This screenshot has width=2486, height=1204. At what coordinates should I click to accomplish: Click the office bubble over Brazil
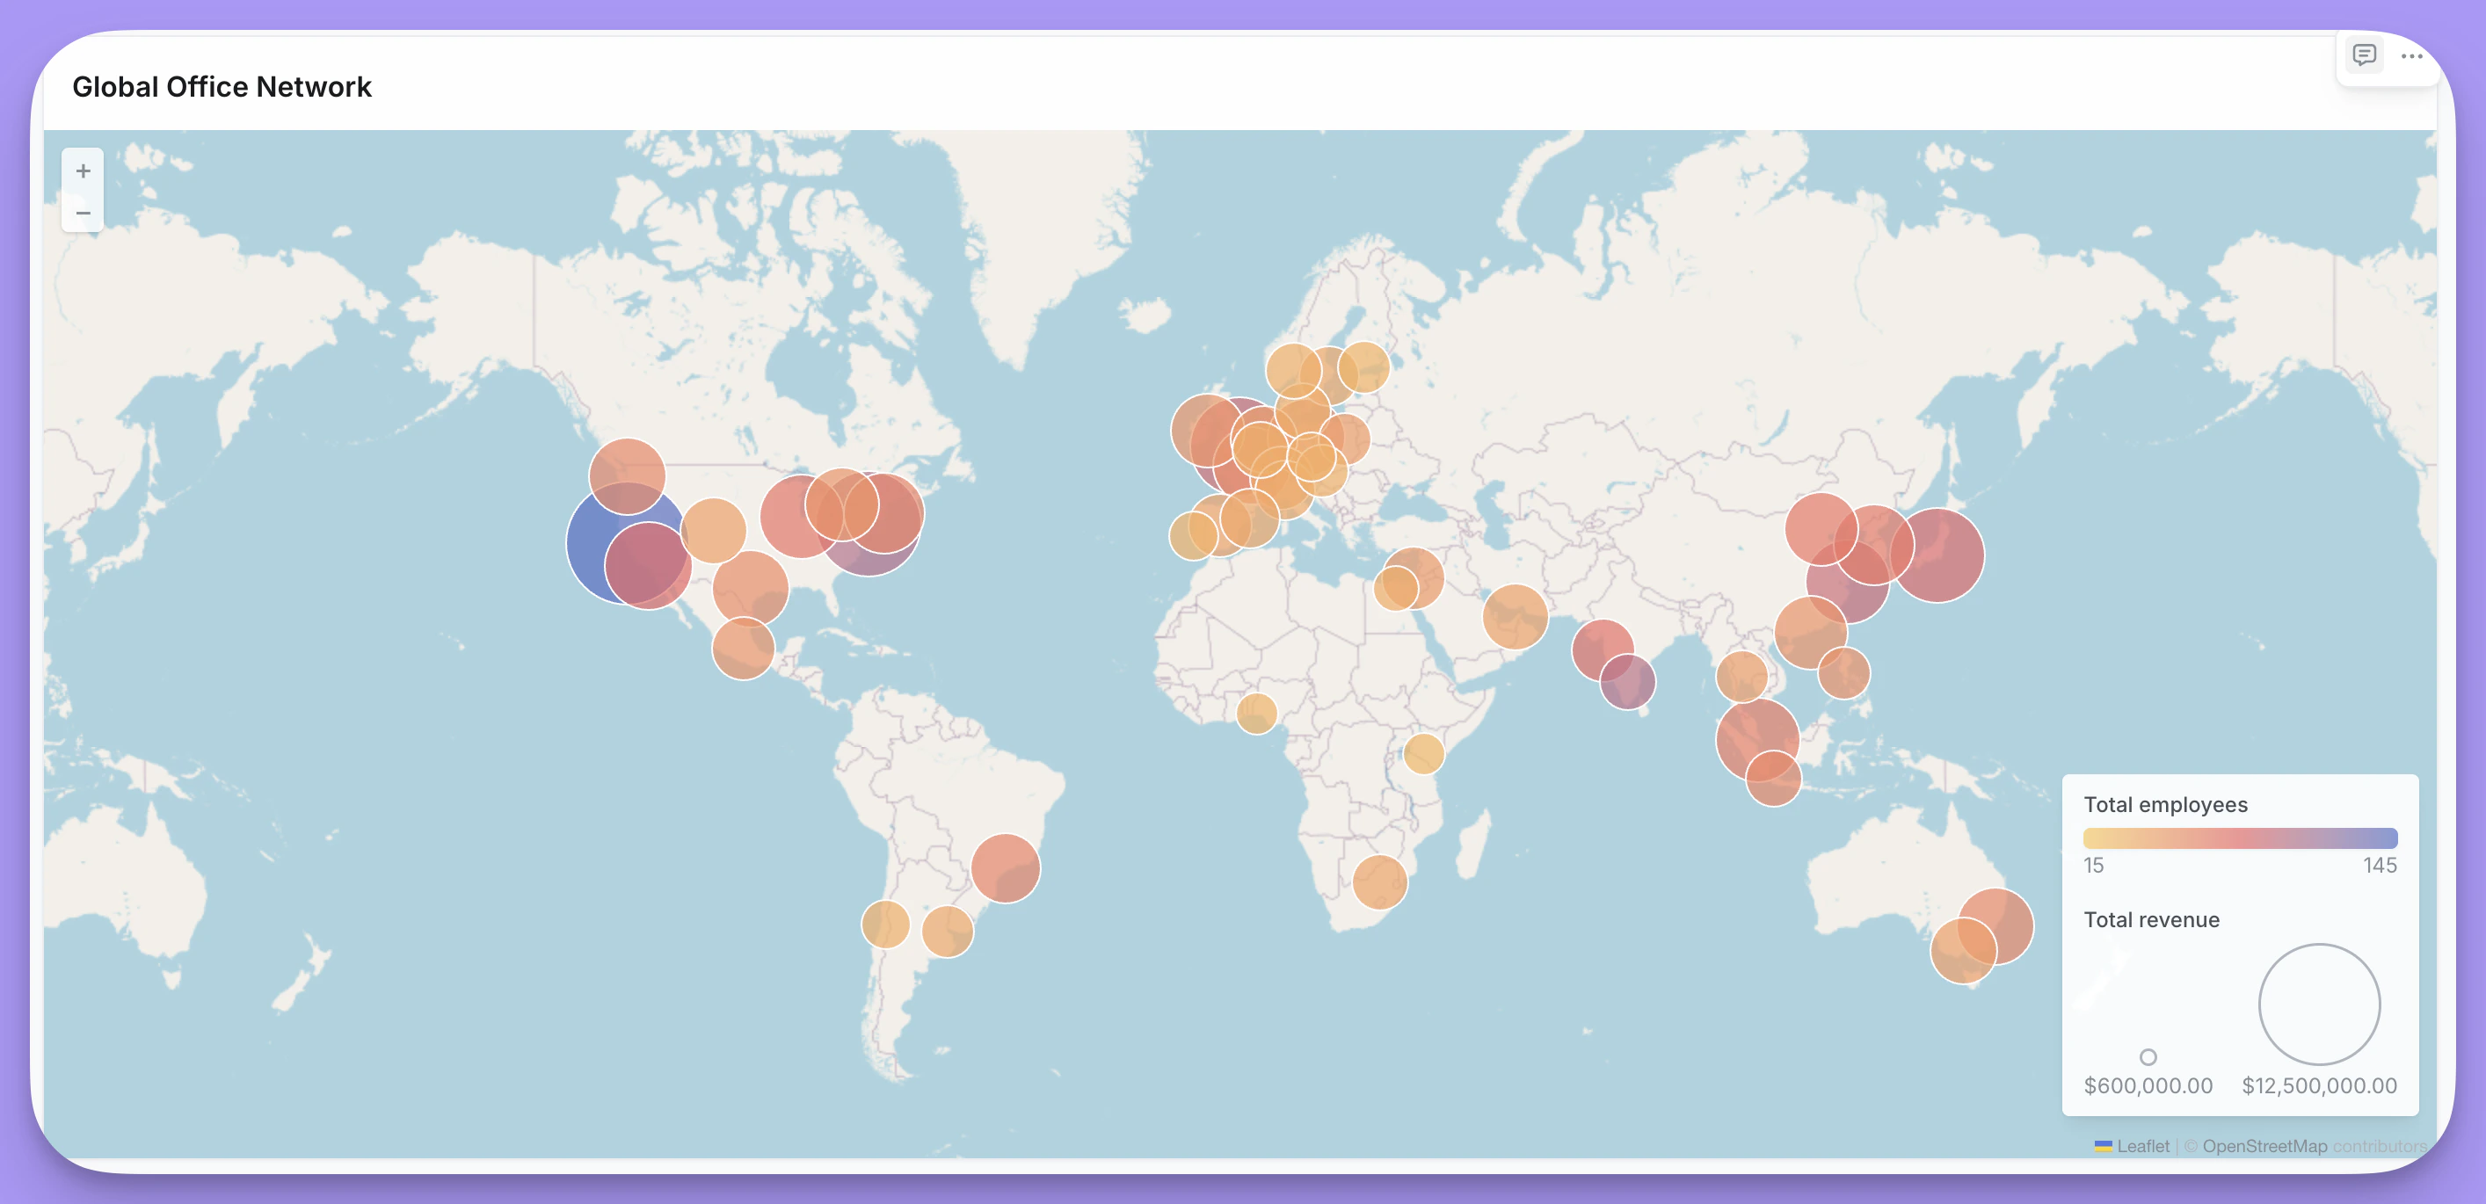point(1005,867)
